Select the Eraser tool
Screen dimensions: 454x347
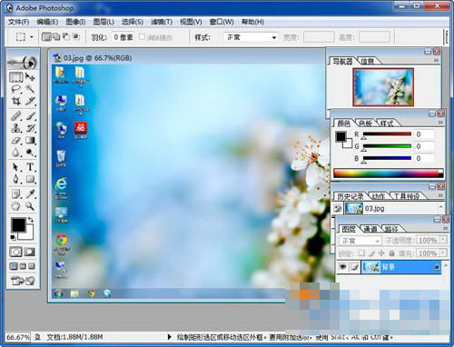pos(15,140)
